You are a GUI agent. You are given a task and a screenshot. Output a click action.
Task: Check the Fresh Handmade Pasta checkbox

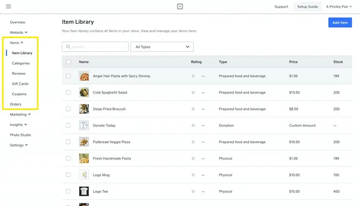tap(68, 158)
